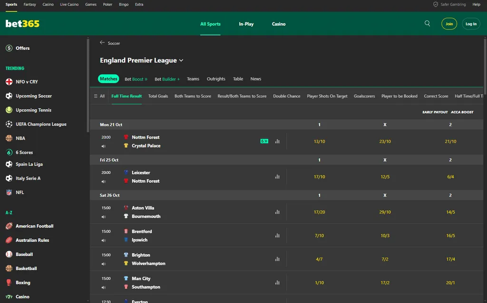The image size is (487, 303).
Task: Open the All markets list menu
Action: [x=99, y=96]
